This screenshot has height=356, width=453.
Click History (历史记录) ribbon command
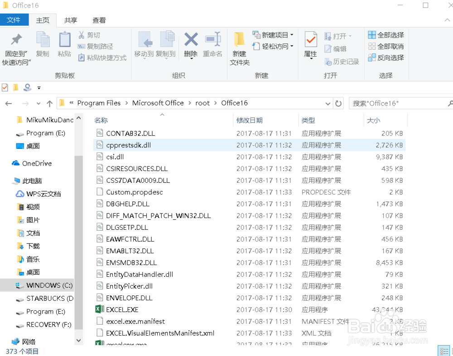342,62
